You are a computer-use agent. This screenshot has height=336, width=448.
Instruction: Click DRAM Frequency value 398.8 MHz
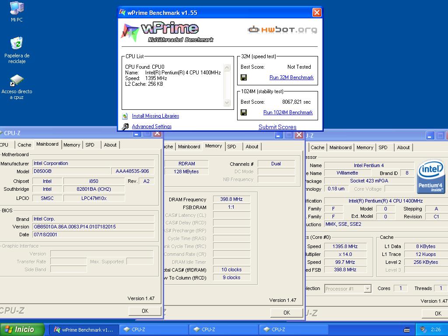(231, 199)
